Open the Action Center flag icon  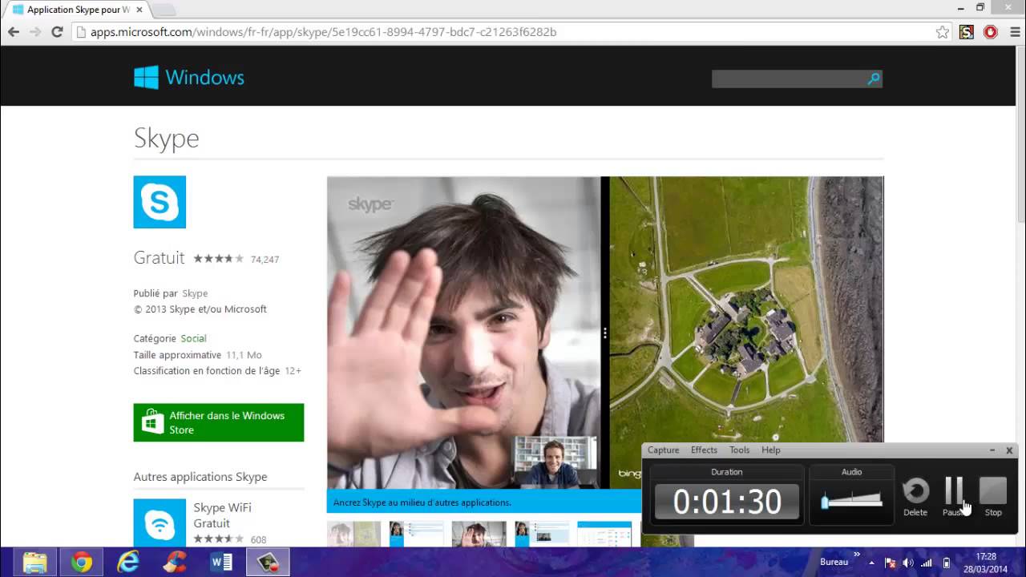click(x=889, y=563)
